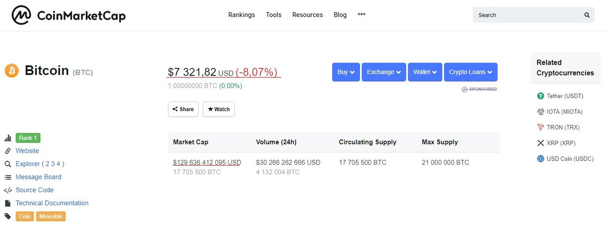The width and height of the screenshot is (606, 241).
Task: Open the Blog menu item
Action: coord(340,15)
